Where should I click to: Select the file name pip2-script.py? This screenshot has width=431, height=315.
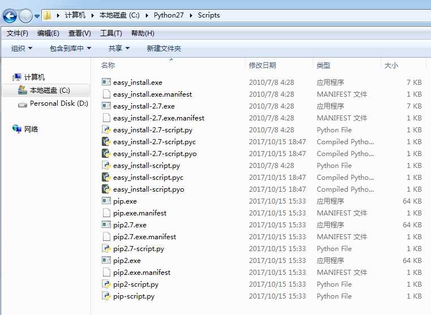(x=136, y=284)
